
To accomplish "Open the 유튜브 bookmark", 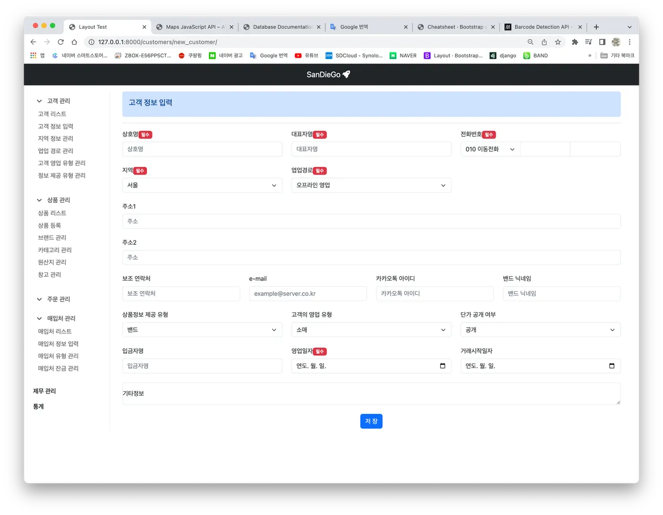I will click(x=307, y=55).
